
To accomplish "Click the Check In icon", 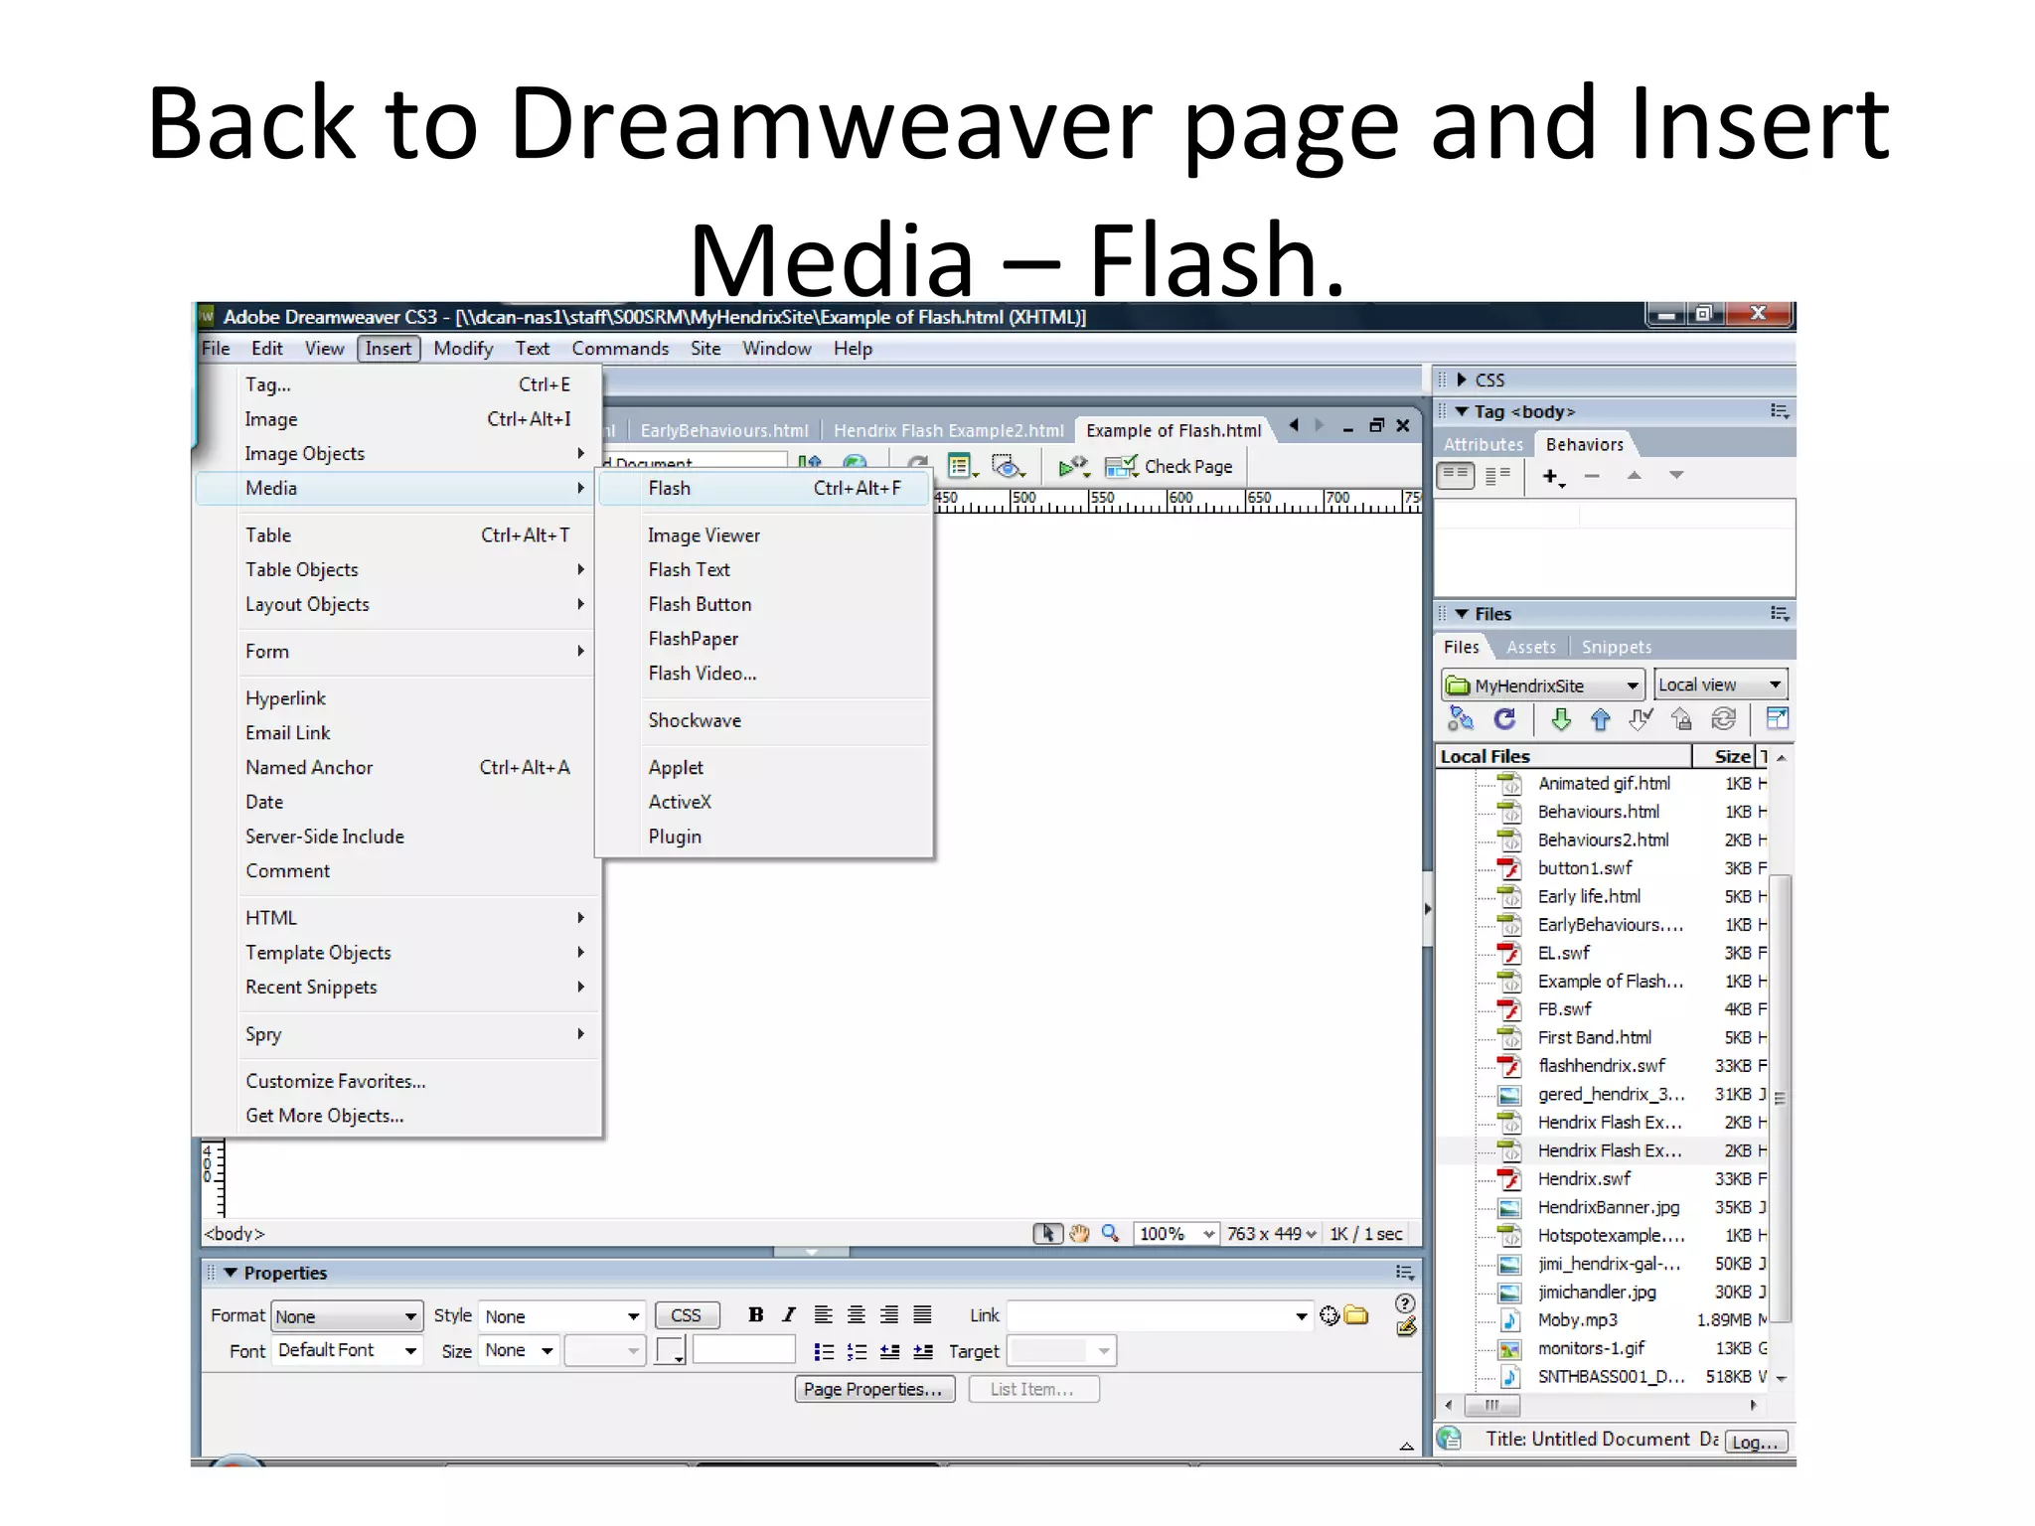I will [x=1681, y=719].
